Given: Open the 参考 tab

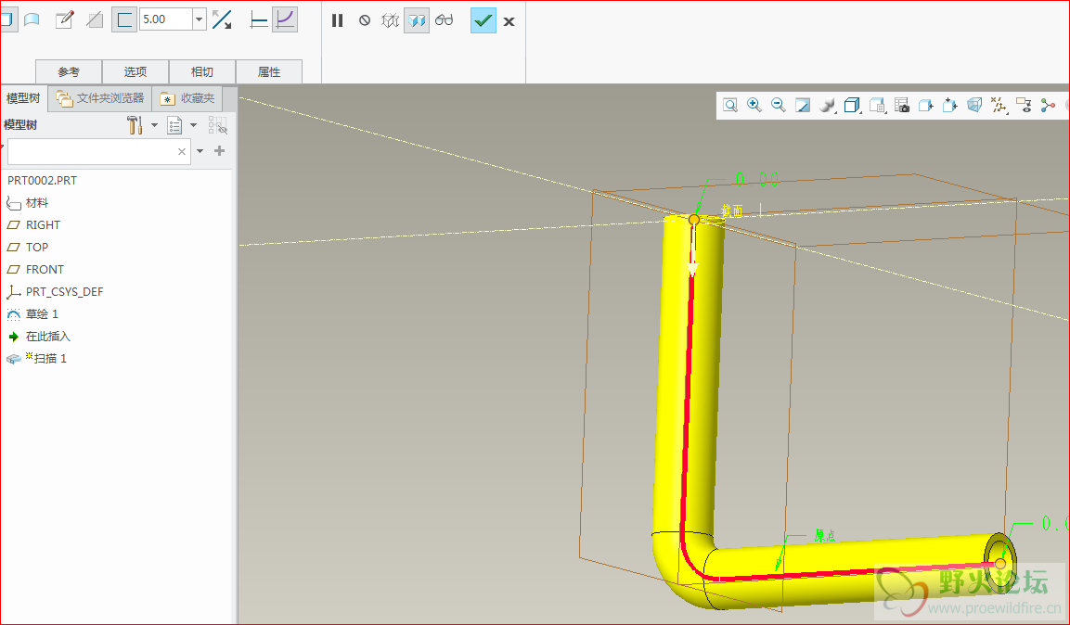Looking at the screenshot, I should tap(69, 71).
